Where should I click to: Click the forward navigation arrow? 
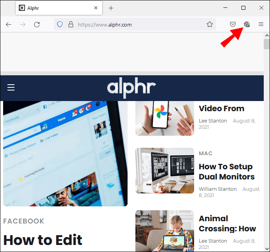click(23, 25)
